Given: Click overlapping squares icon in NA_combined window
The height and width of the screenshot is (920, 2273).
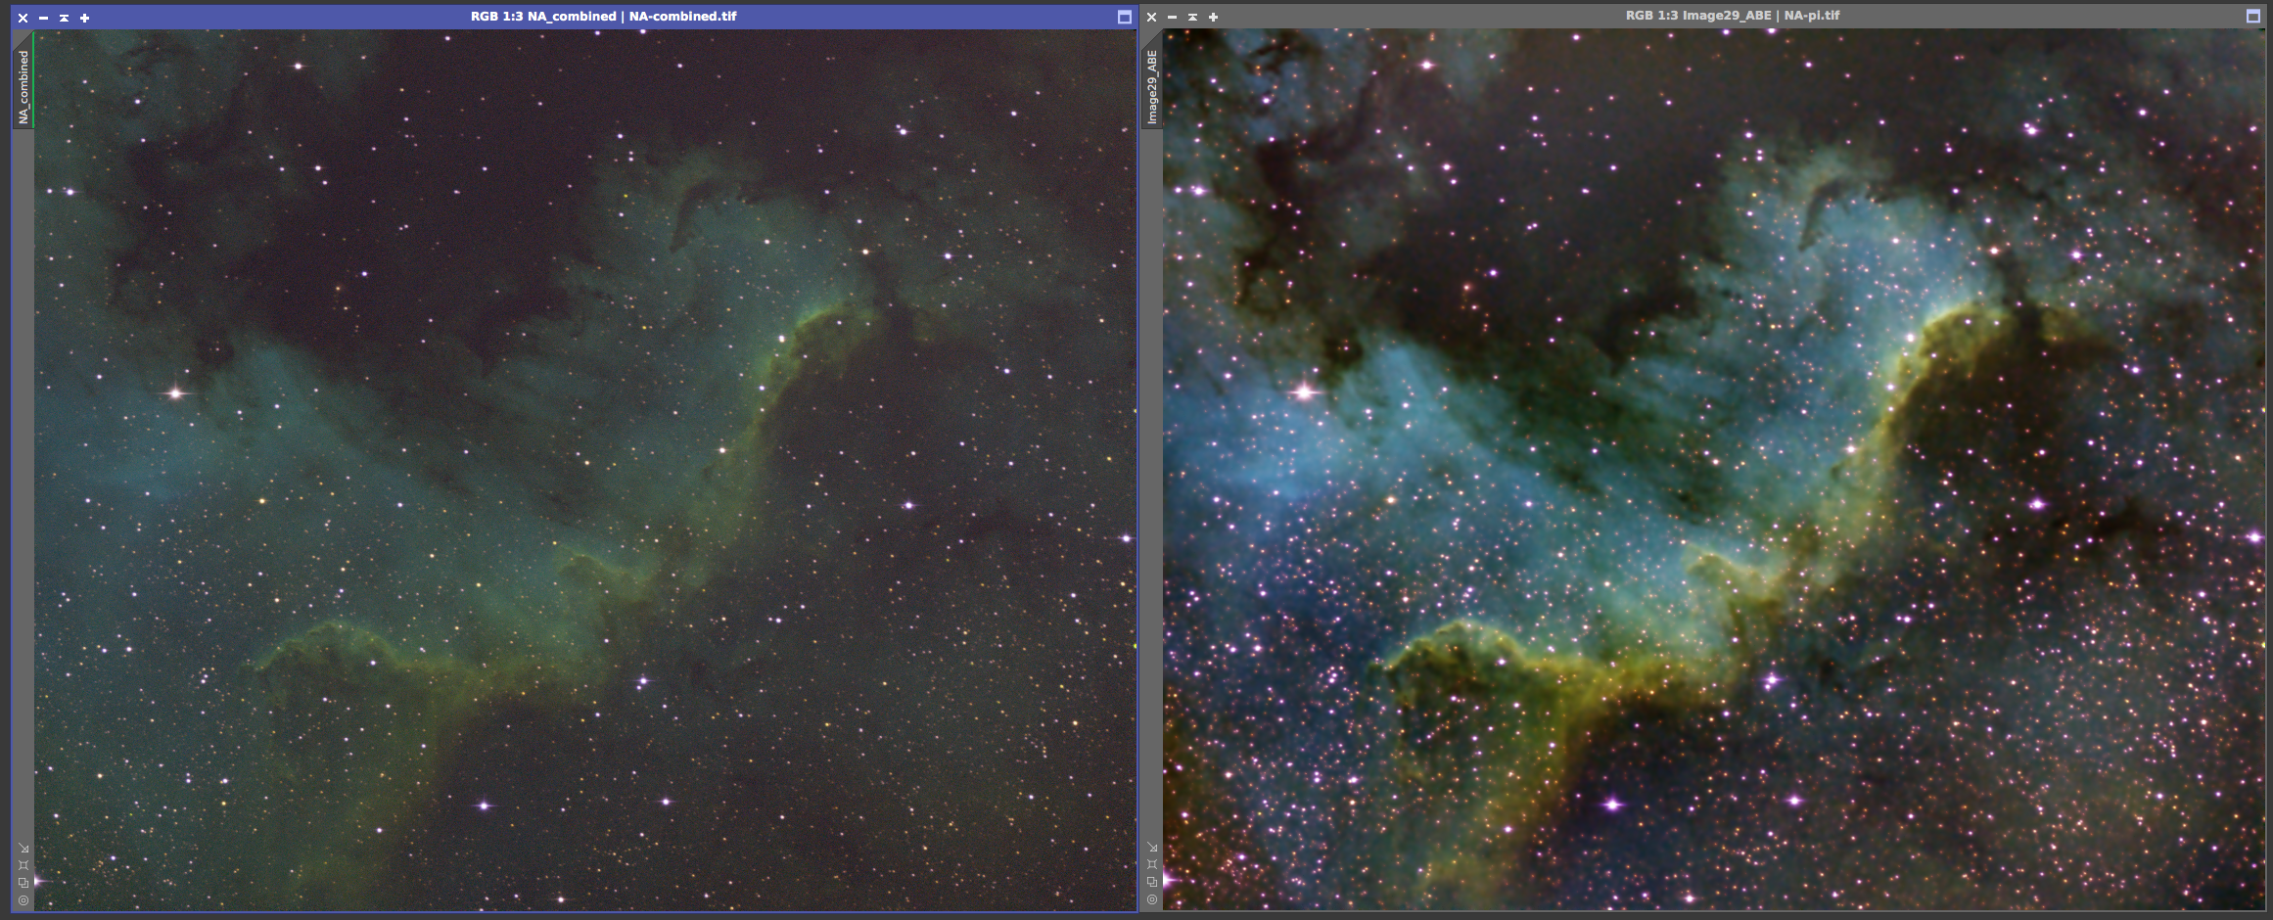Looking at the screenshot, I should pyautogui.click(x=23, y=883).
